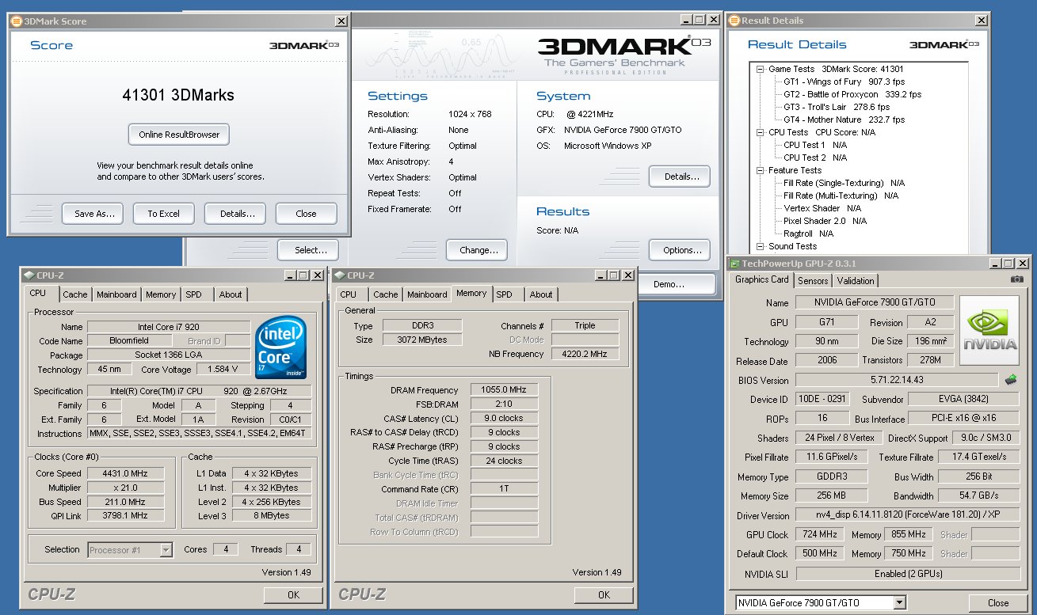Image resolution: width=1037 pixels, height=615 pixels.
Task: Click OK in the Memory CPU-Z window
Action: pyautogui.click(x=604, y=595)
